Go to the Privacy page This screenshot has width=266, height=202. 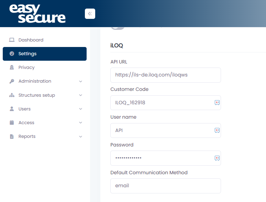tap(45, 67)
